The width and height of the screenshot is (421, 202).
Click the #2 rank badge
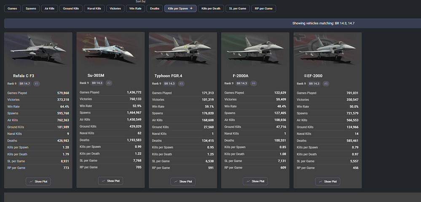click(109, 83)
